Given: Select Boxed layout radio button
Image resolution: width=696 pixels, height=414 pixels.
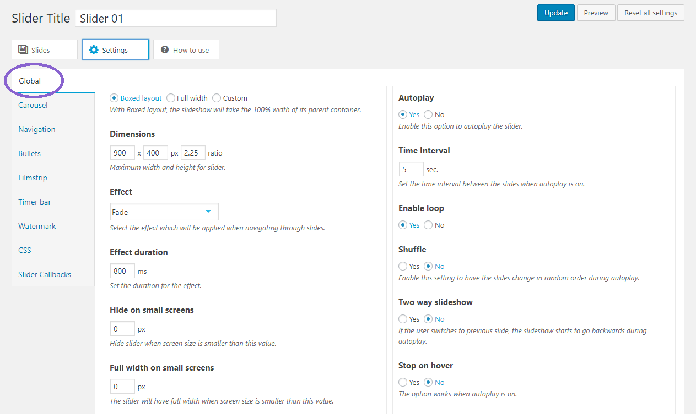Looking at the screenshot, I should point(114,98).
